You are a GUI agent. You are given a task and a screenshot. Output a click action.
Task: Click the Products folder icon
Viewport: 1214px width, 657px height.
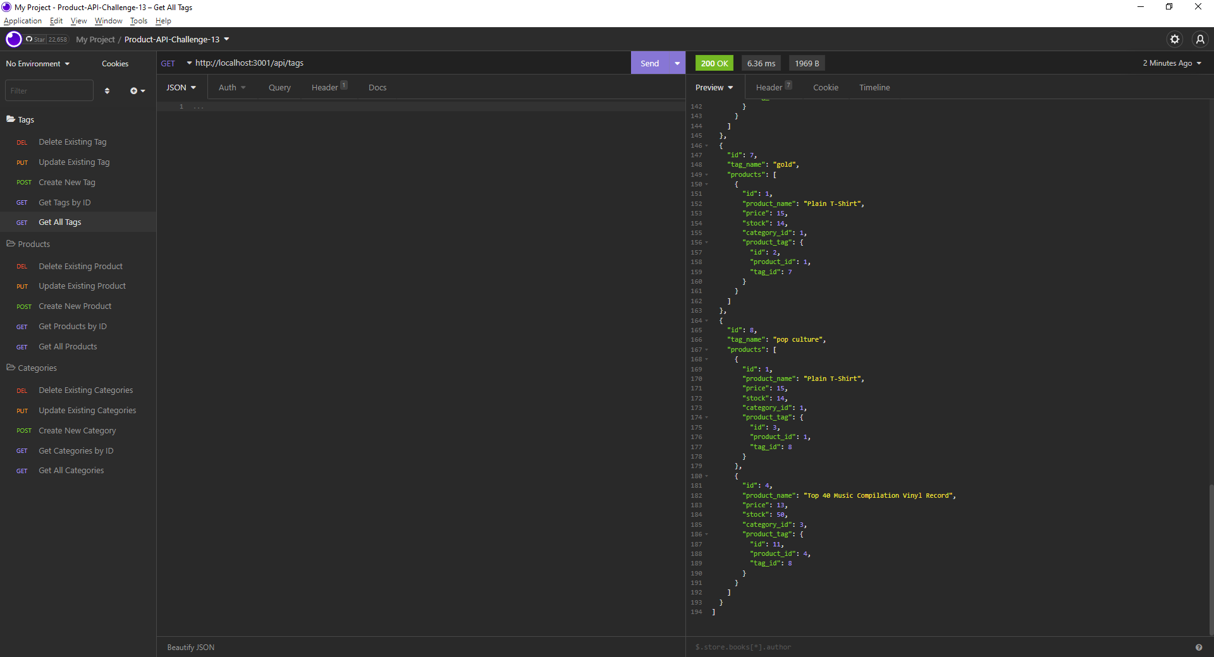pyautogui.click(x=9, y=243)
